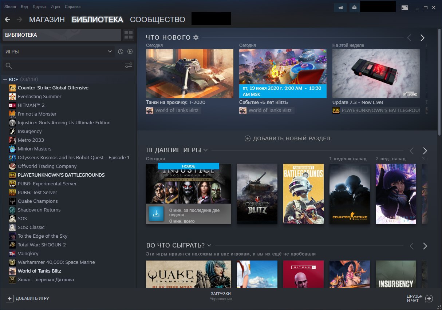Click the Counter-Strike: Global Offensive game icon

point(12,88)
